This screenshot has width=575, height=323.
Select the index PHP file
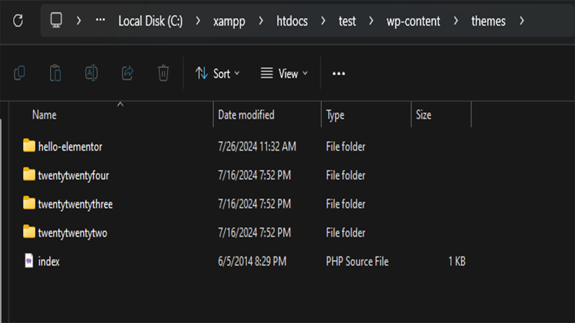[x=49, y=262]
